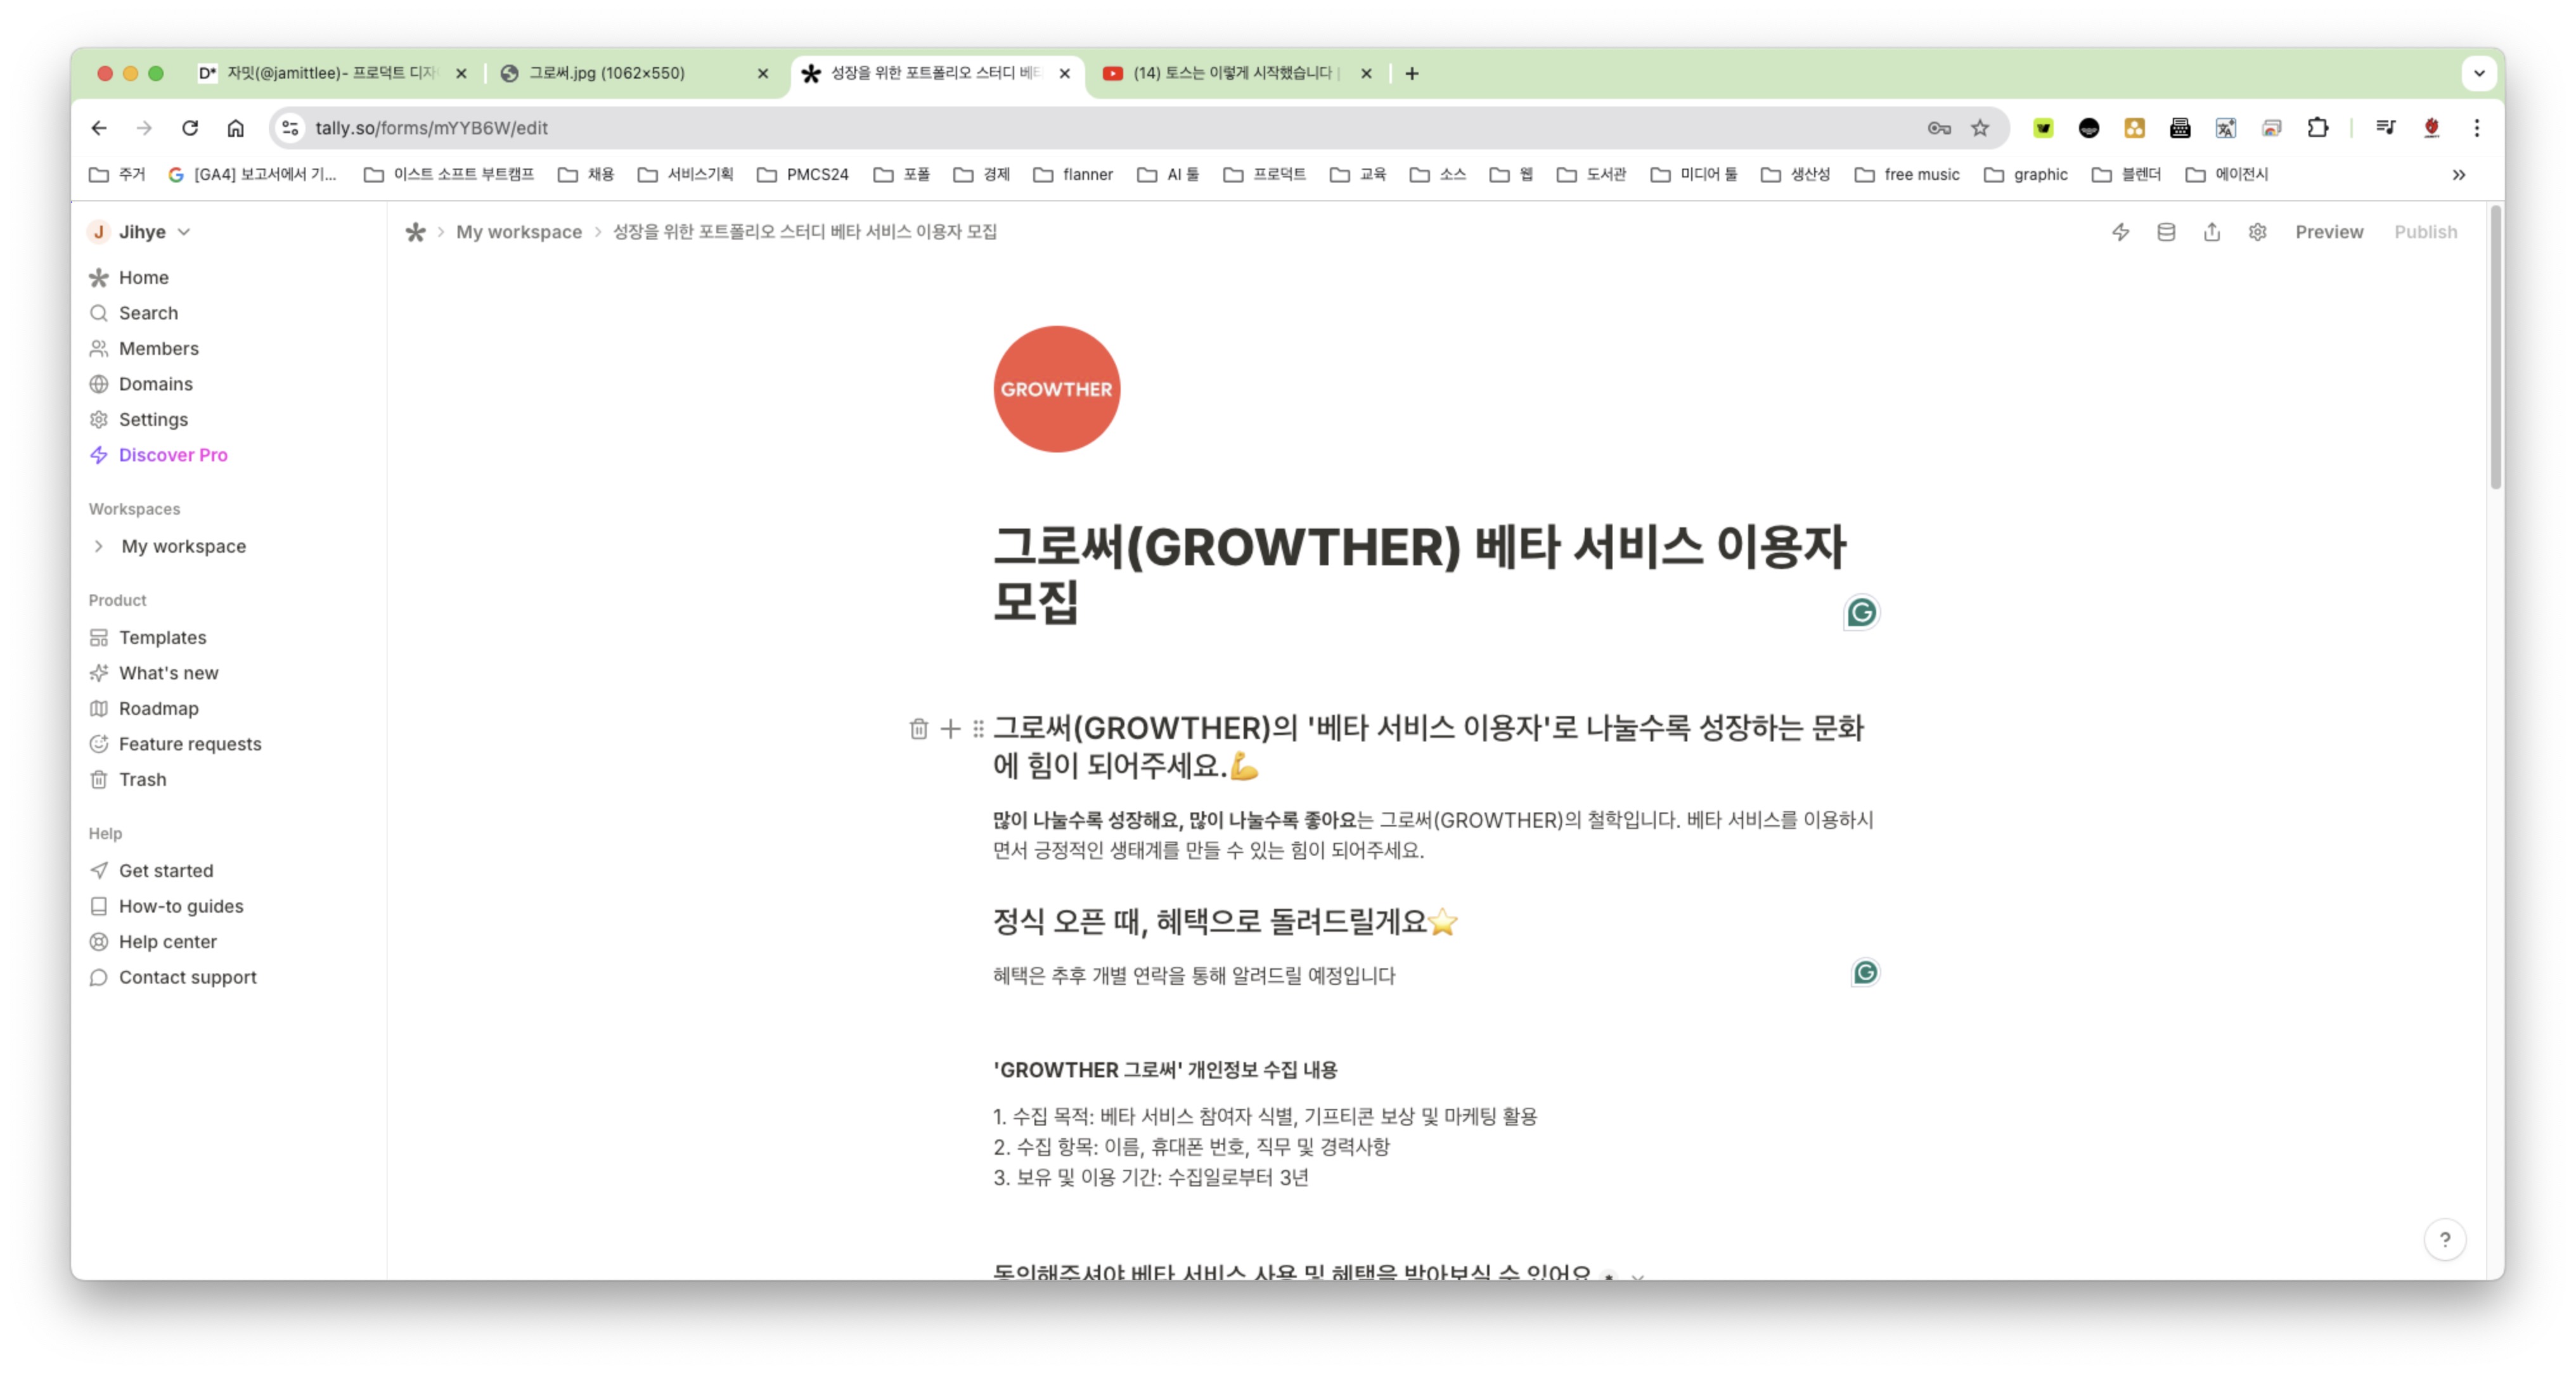Click the Grammarly icon beside the form title

[1861, 612]
